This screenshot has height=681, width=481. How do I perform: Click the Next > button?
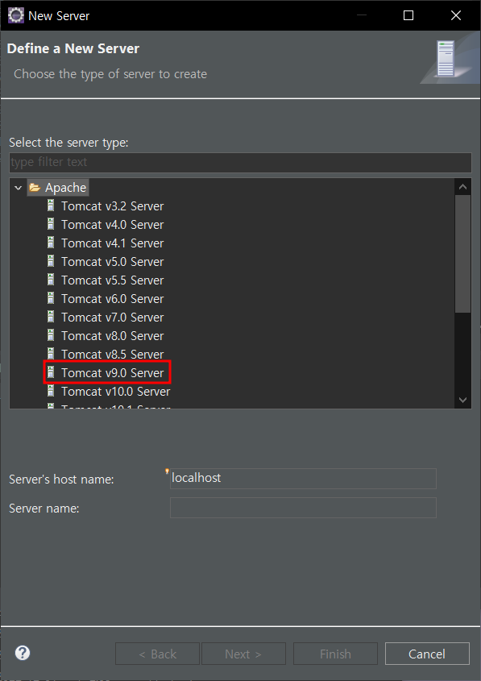(x=243, y=654)
